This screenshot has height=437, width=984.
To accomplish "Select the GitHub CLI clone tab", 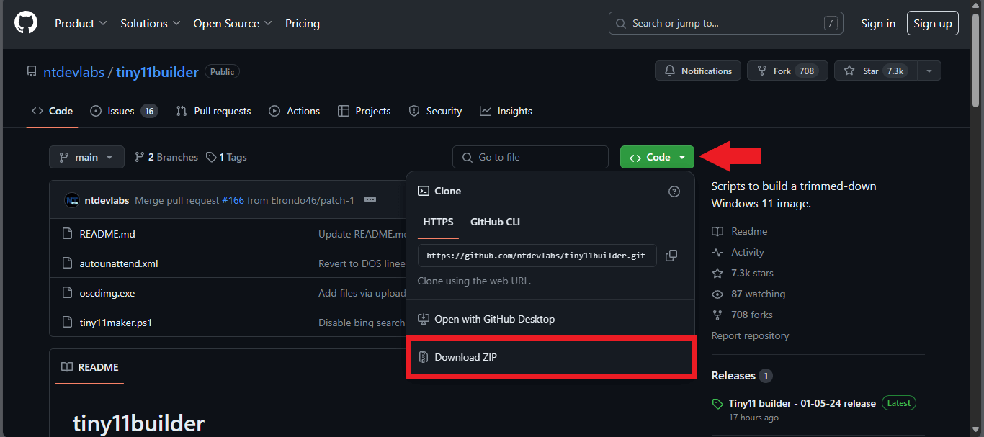I will tap(495, 222).
